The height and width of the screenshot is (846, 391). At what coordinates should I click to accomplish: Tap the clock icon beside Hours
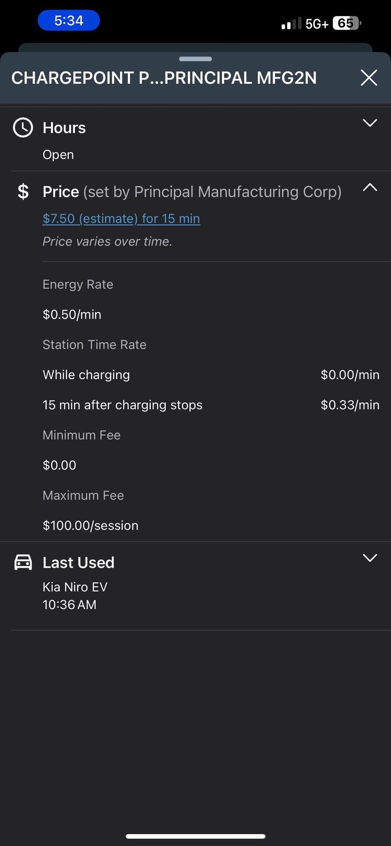tap(23, 127)
